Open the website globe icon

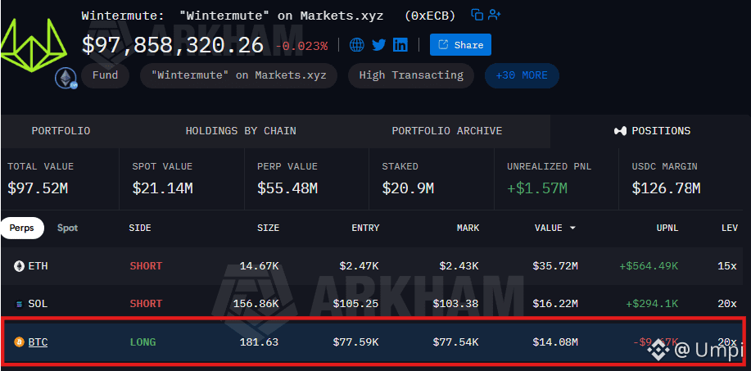click(x=357, y=45)
